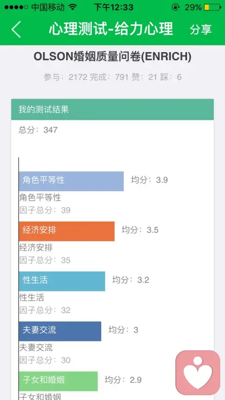The width and height of the screenshot is (225, 400).
Task: Select the cyan 性生活 bar
Action: (62, 281)
